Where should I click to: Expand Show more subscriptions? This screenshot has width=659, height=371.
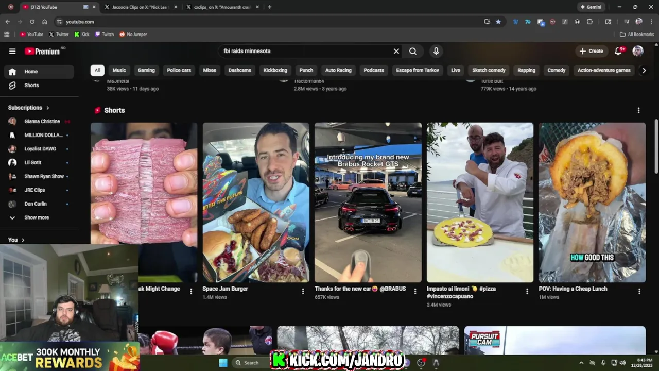(40, 217)
